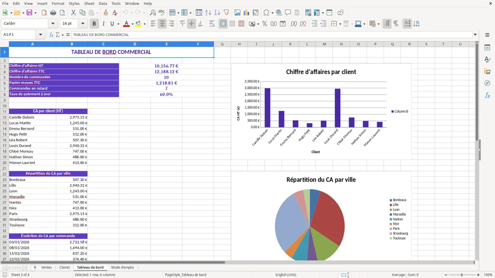Open the Draw Functions shapes icon
495x278 pixels.
click(340, 13)
